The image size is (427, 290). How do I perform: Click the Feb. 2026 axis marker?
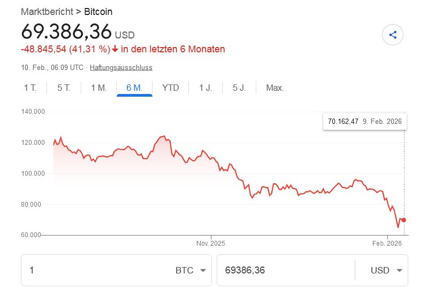click(386, 244)
